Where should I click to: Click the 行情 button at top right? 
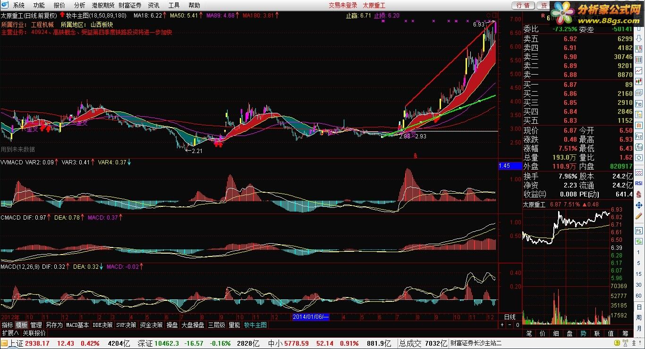[523, 5]
